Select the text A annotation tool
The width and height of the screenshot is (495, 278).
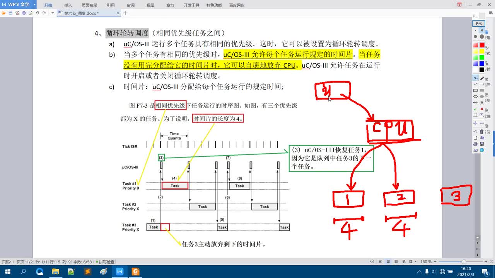(482, 103)
